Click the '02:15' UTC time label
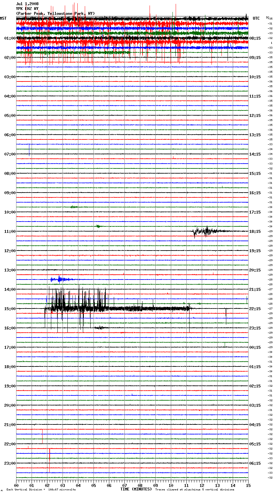Screen dimensions: 274x494 tap(255, 386)
